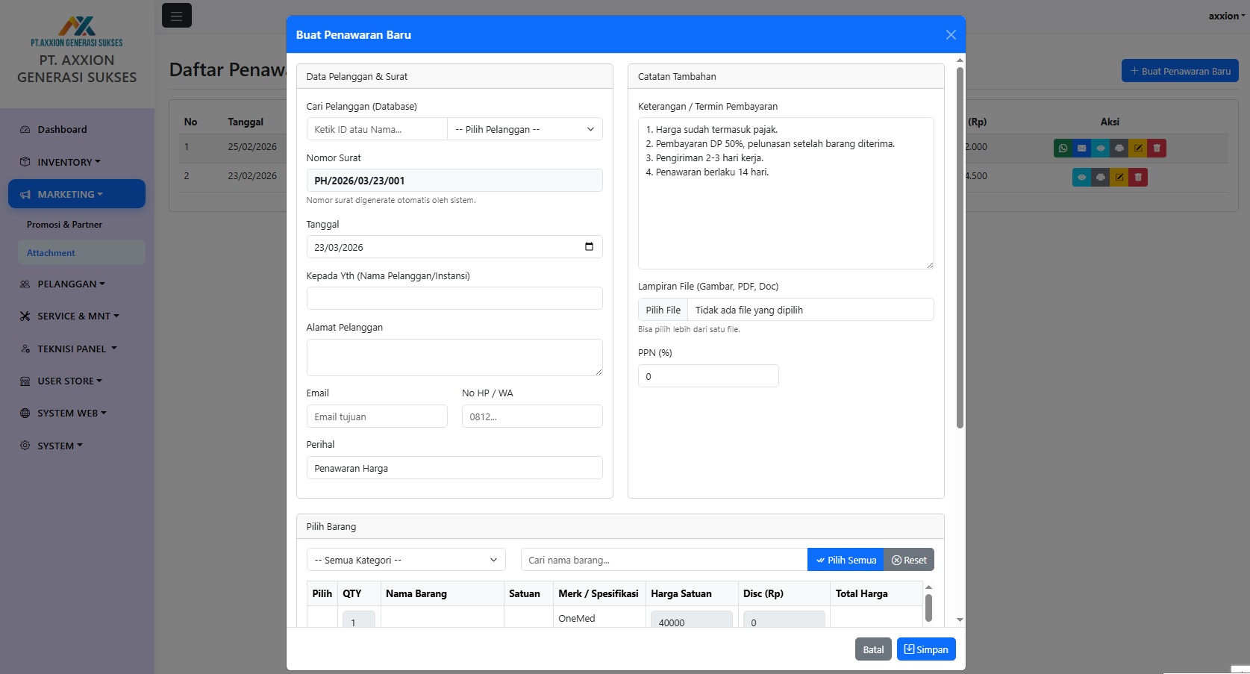The image size is (1250, 674).
Task: Click the trash delete icon in the 23/02/2026 row
Action: [x=1138, y=177]
